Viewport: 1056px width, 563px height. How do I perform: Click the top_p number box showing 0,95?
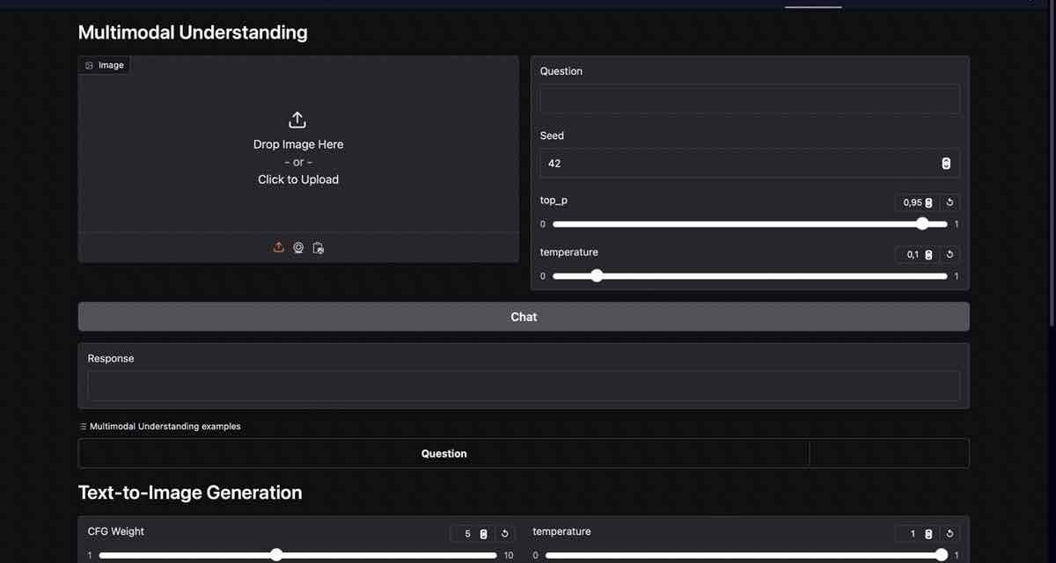[x=916, y=202]
